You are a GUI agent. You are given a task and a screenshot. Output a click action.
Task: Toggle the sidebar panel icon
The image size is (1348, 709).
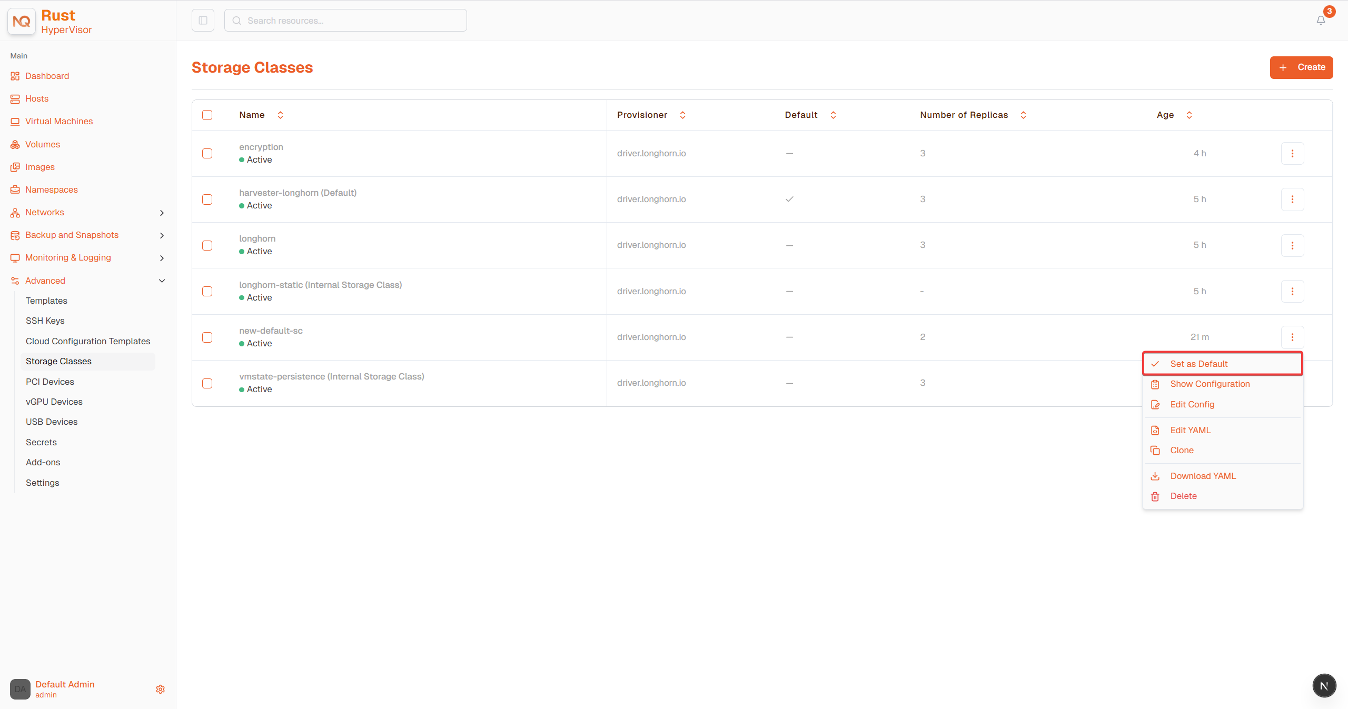pyautogui.click(x=203, y=21)
